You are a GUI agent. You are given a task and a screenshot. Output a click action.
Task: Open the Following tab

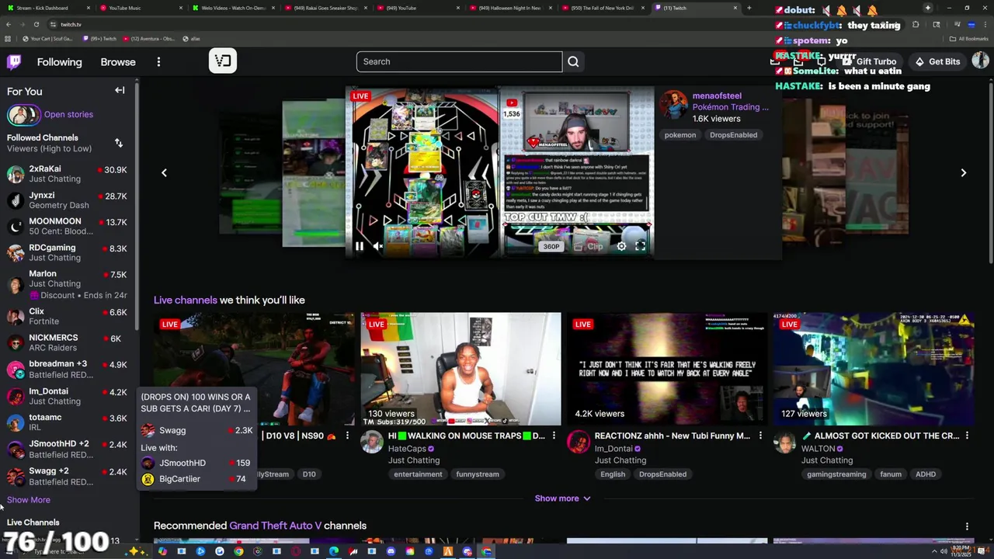59,62
